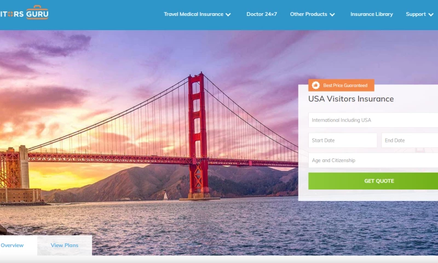Go to the Insurance Library
The image size is (438, 263).
pos(372,14)
